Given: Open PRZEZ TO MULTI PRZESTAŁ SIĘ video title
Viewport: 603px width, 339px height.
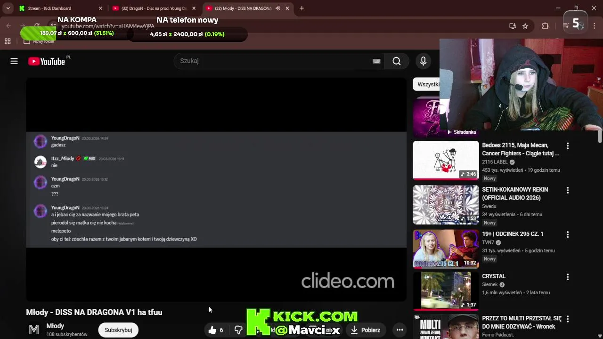Looking at the screenshot, I should 522,323.
